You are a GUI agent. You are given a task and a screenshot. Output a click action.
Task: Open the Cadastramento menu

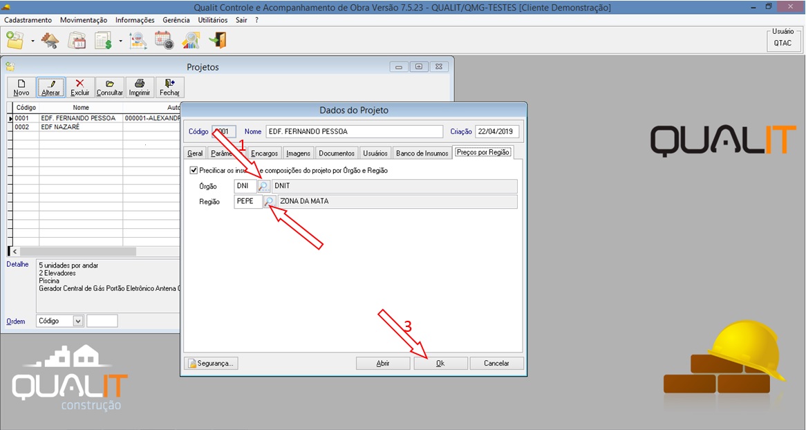(x=28, y=20)
